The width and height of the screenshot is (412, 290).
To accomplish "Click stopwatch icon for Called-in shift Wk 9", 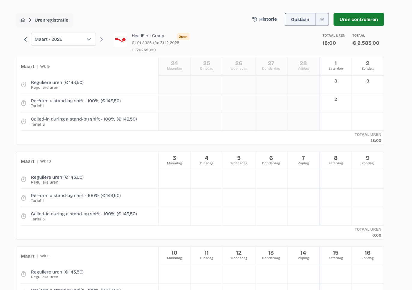I will tap(23, 121).
